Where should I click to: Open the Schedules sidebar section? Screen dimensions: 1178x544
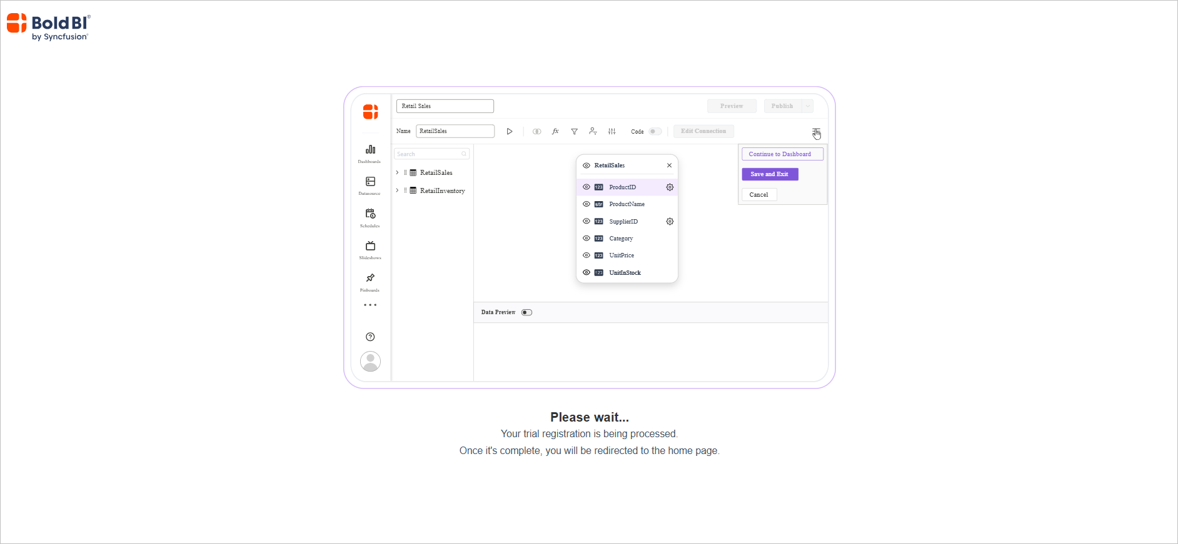370,217
